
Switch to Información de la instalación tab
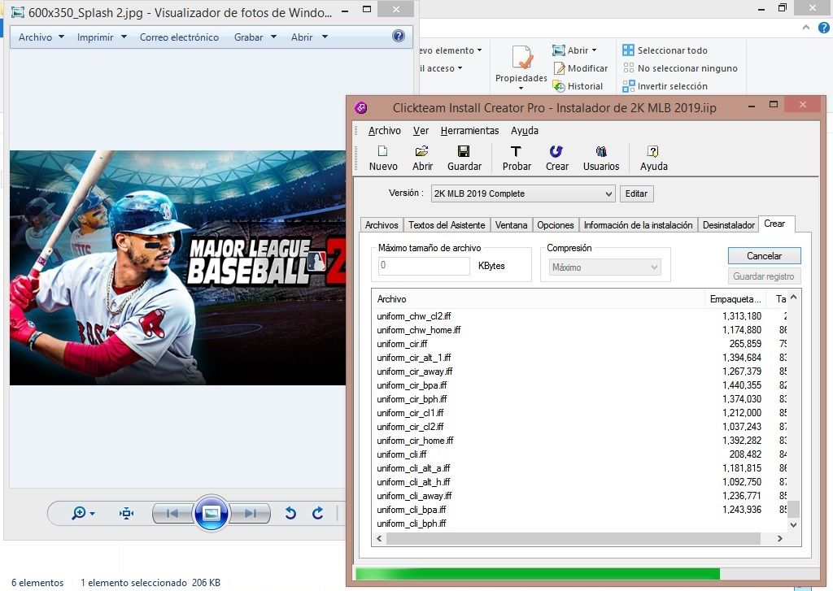638,225
